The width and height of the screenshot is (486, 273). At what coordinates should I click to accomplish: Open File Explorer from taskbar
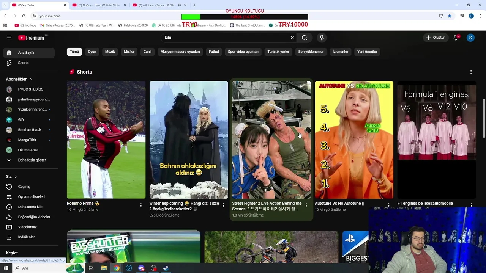[x=104, y=268]
